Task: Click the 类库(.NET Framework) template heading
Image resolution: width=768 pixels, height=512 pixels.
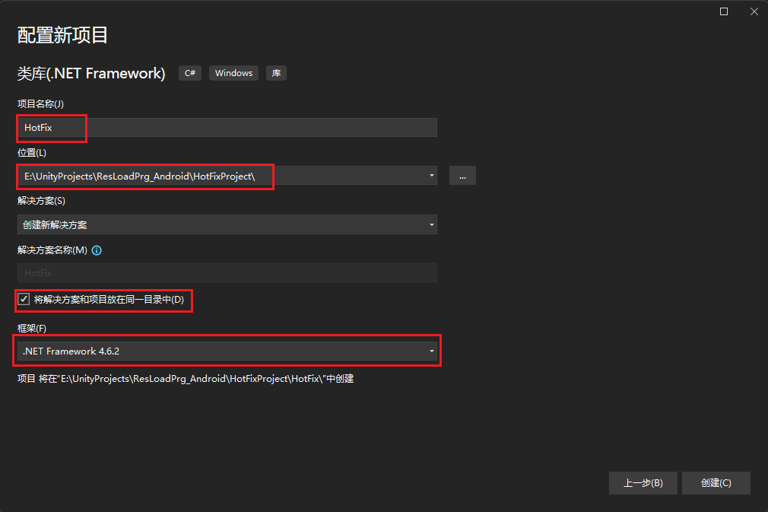Action: point(91,73)
